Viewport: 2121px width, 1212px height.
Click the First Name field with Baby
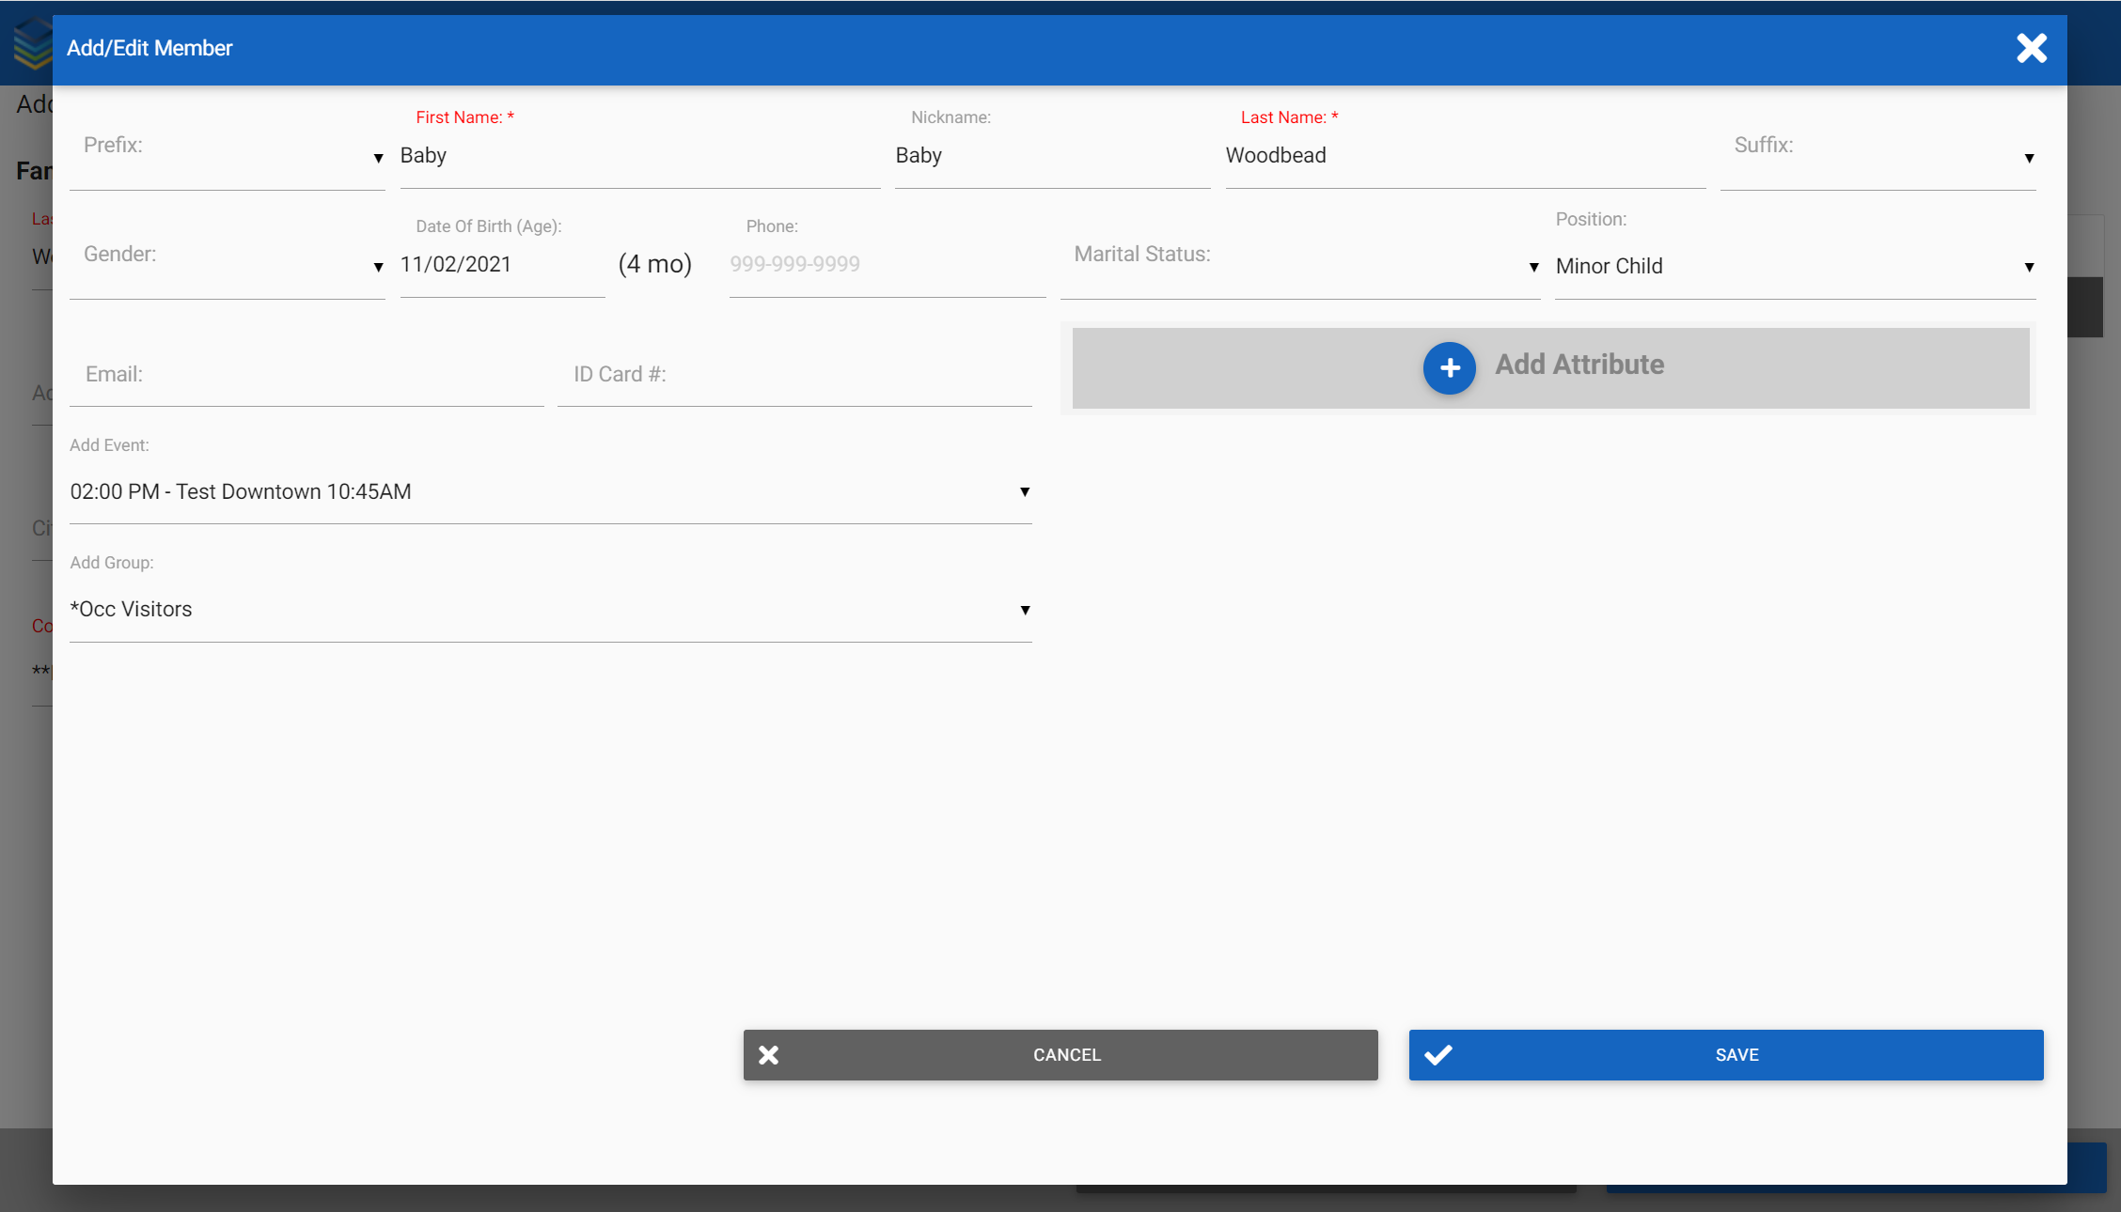tap(640, 156)
